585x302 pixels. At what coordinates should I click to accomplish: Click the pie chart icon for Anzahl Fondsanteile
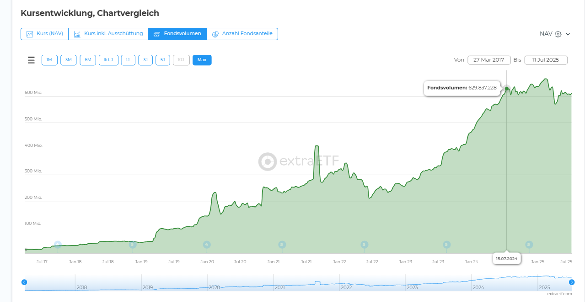pos(215,34)
